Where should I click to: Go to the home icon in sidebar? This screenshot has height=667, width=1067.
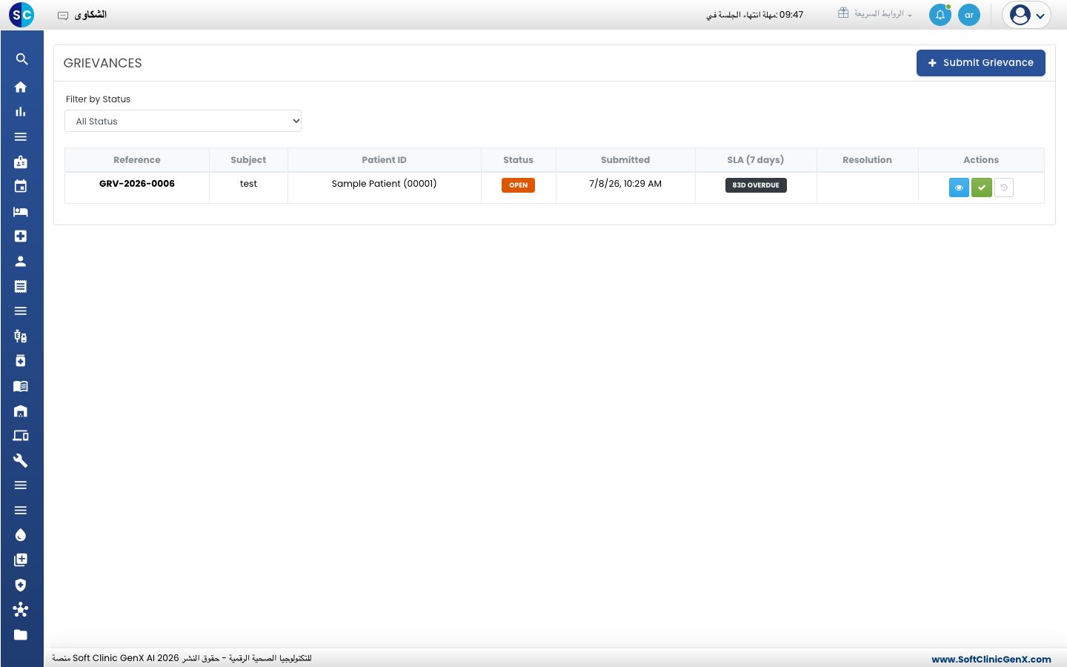21,87
